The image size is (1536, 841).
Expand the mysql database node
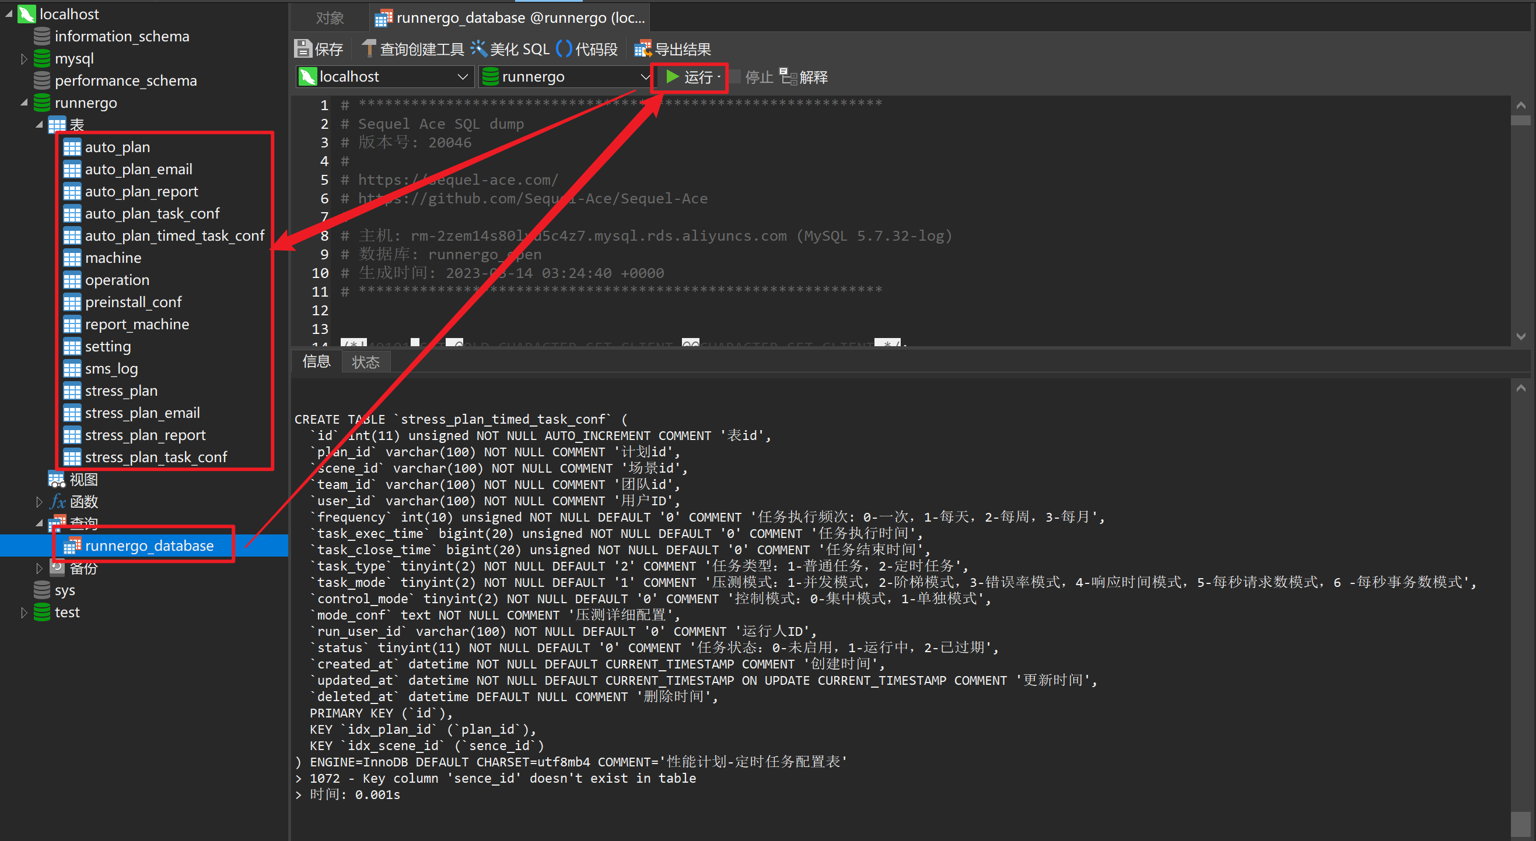24,58
